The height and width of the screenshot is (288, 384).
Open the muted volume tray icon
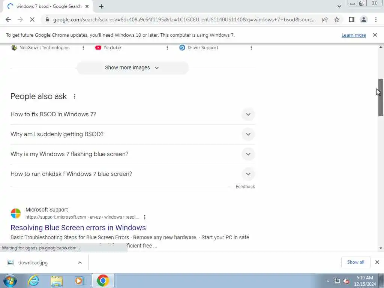pos(346,281)
